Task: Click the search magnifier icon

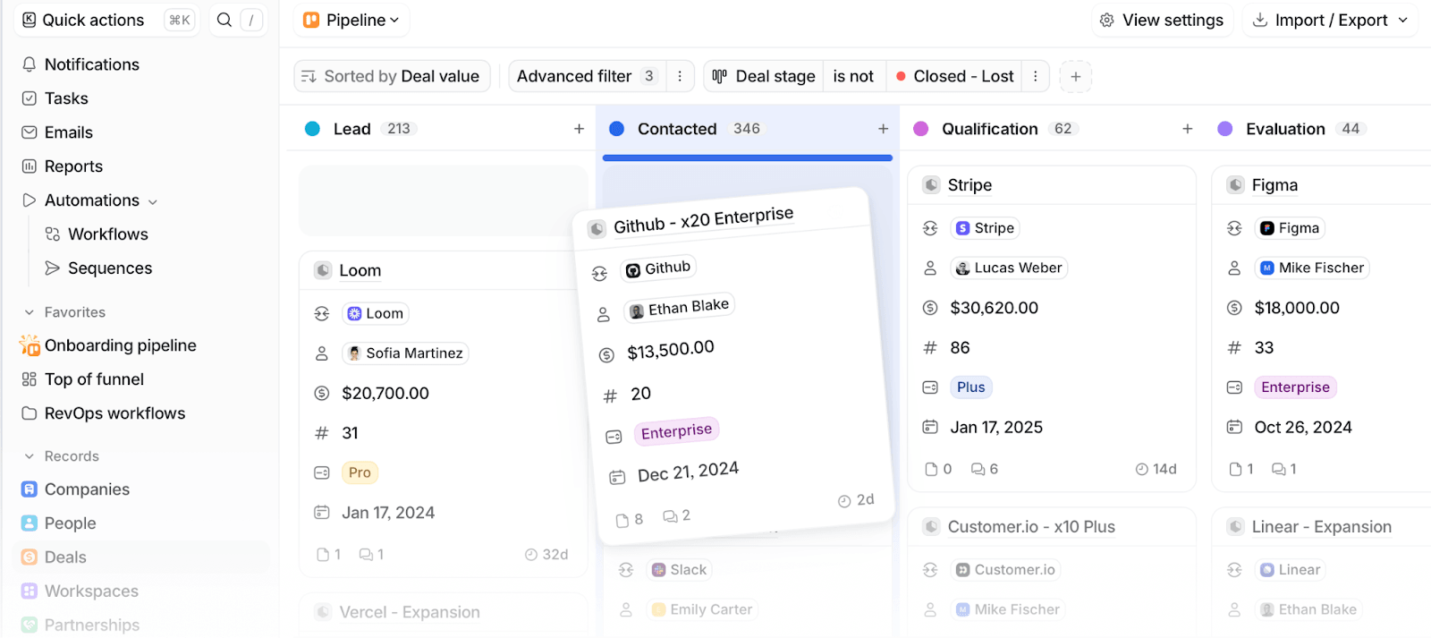Action: click(x=224, y=20)
